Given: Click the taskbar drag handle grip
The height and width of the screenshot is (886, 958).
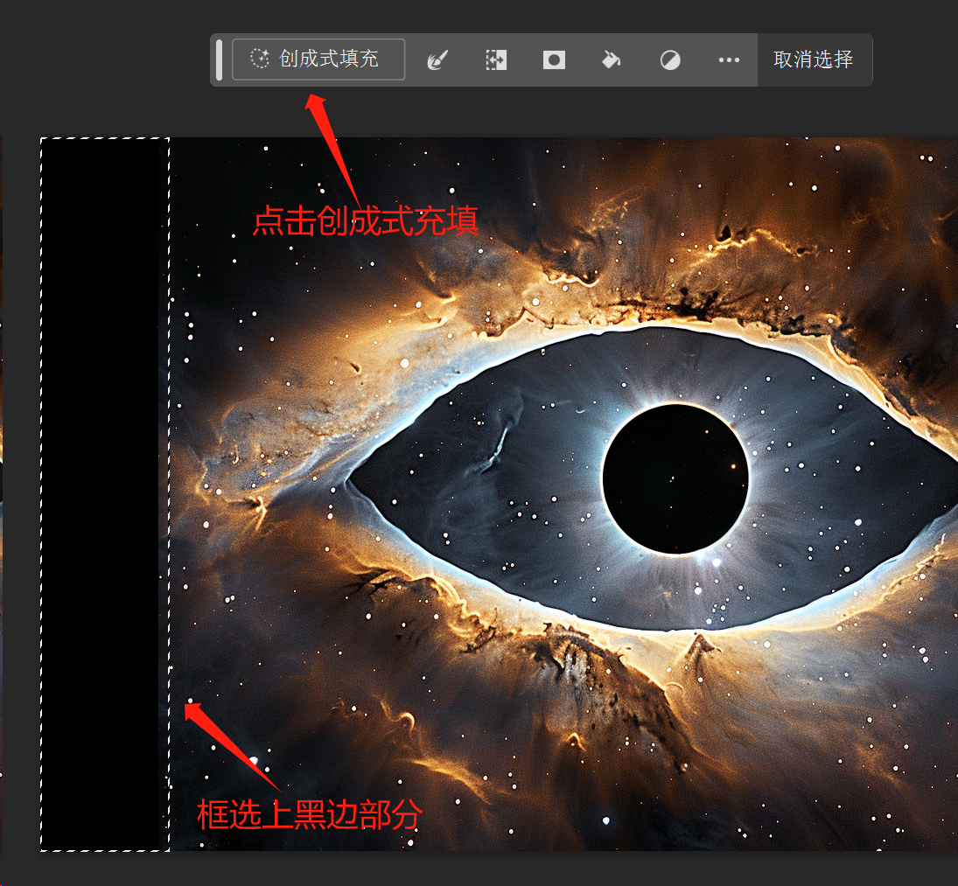Looking at the screenshot, I should (219, 59).
